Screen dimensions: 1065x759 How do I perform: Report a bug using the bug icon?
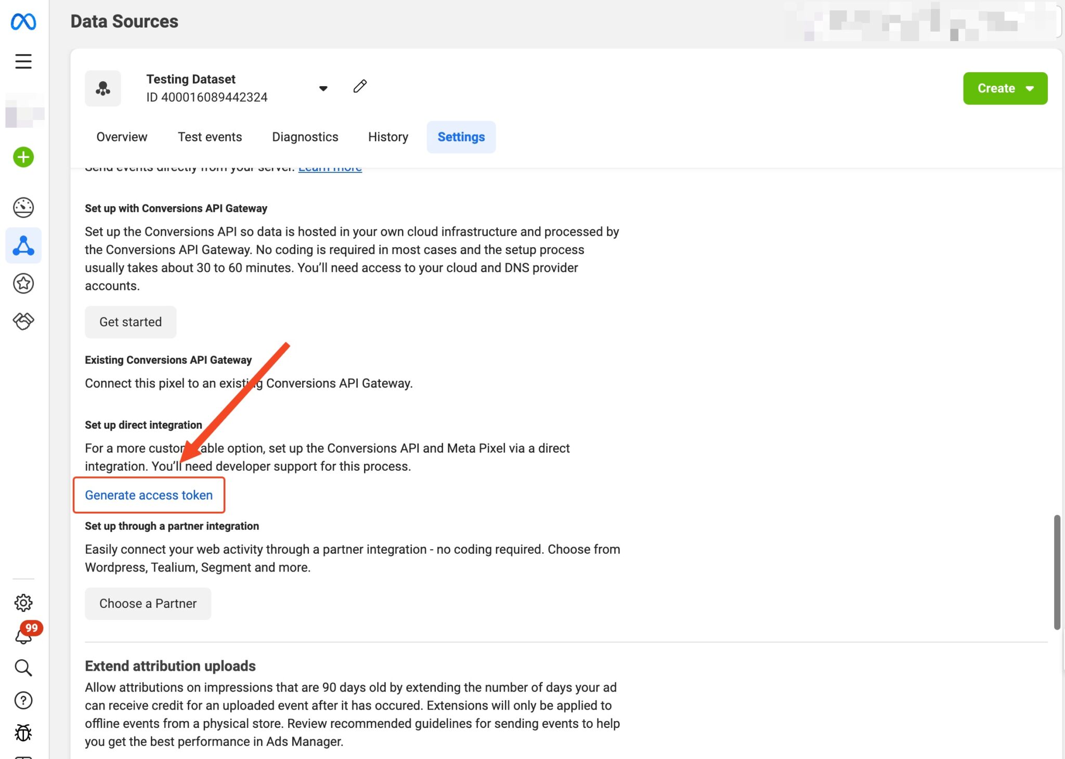click(23, 734)
